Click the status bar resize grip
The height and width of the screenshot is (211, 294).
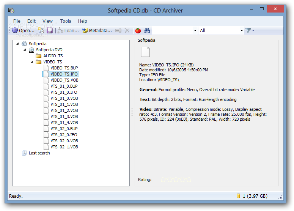[x=280, y=197]
